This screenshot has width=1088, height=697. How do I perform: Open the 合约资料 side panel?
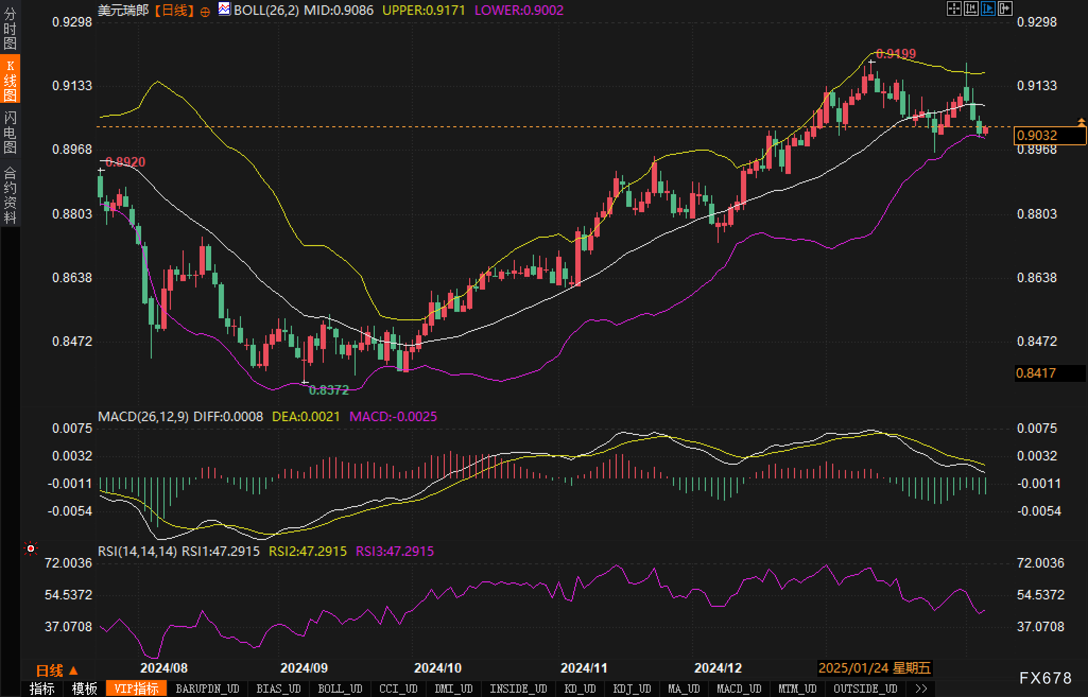pos(10,195)
